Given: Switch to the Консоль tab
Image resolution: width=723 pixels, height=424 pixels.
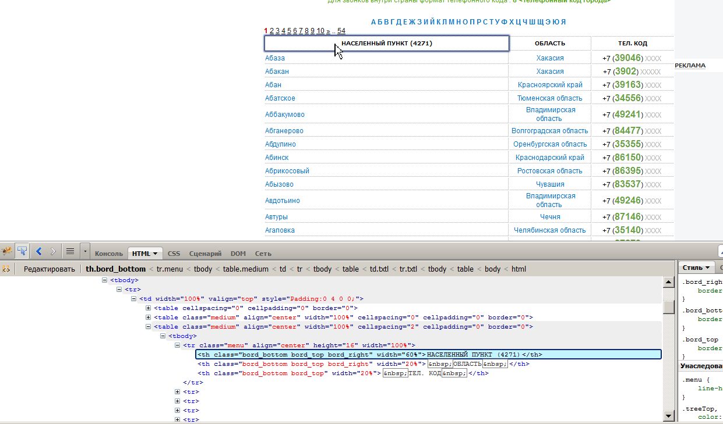Looking at the screenshot, I should 108,254.
